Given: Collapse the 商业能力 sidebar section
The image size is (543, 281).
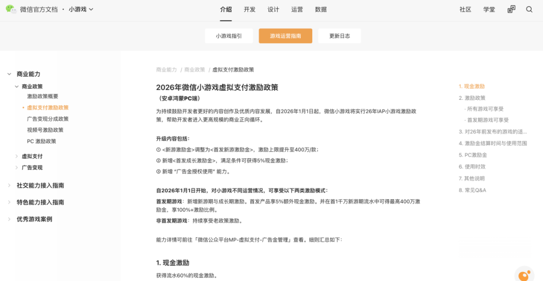Looking at the screenshot, I should [x=9, y=74].
